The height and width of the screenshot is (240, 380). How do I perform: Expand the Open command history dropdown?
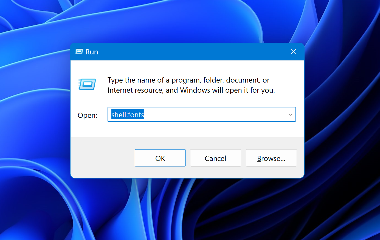pos(291,115)
